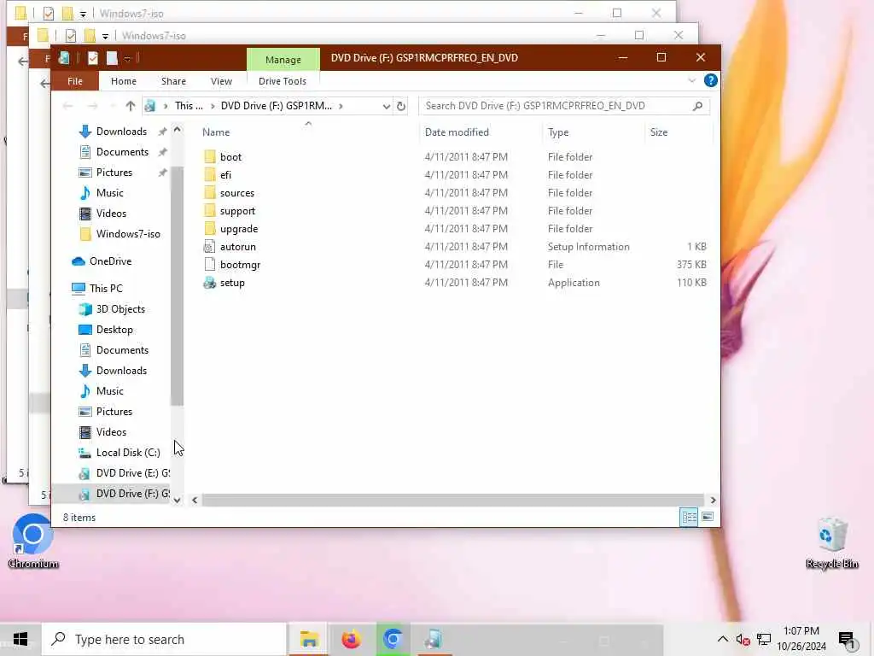
Task: Open the View ribbon tab
Action: point(221,81)
